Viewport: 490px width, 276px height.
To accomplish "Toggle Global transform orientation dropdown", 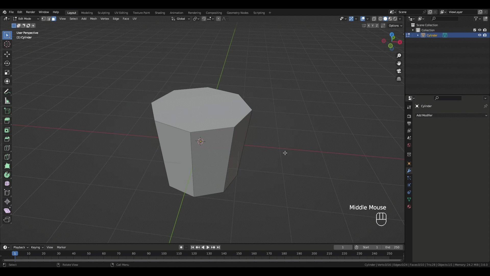I will [x=188, y=19].
